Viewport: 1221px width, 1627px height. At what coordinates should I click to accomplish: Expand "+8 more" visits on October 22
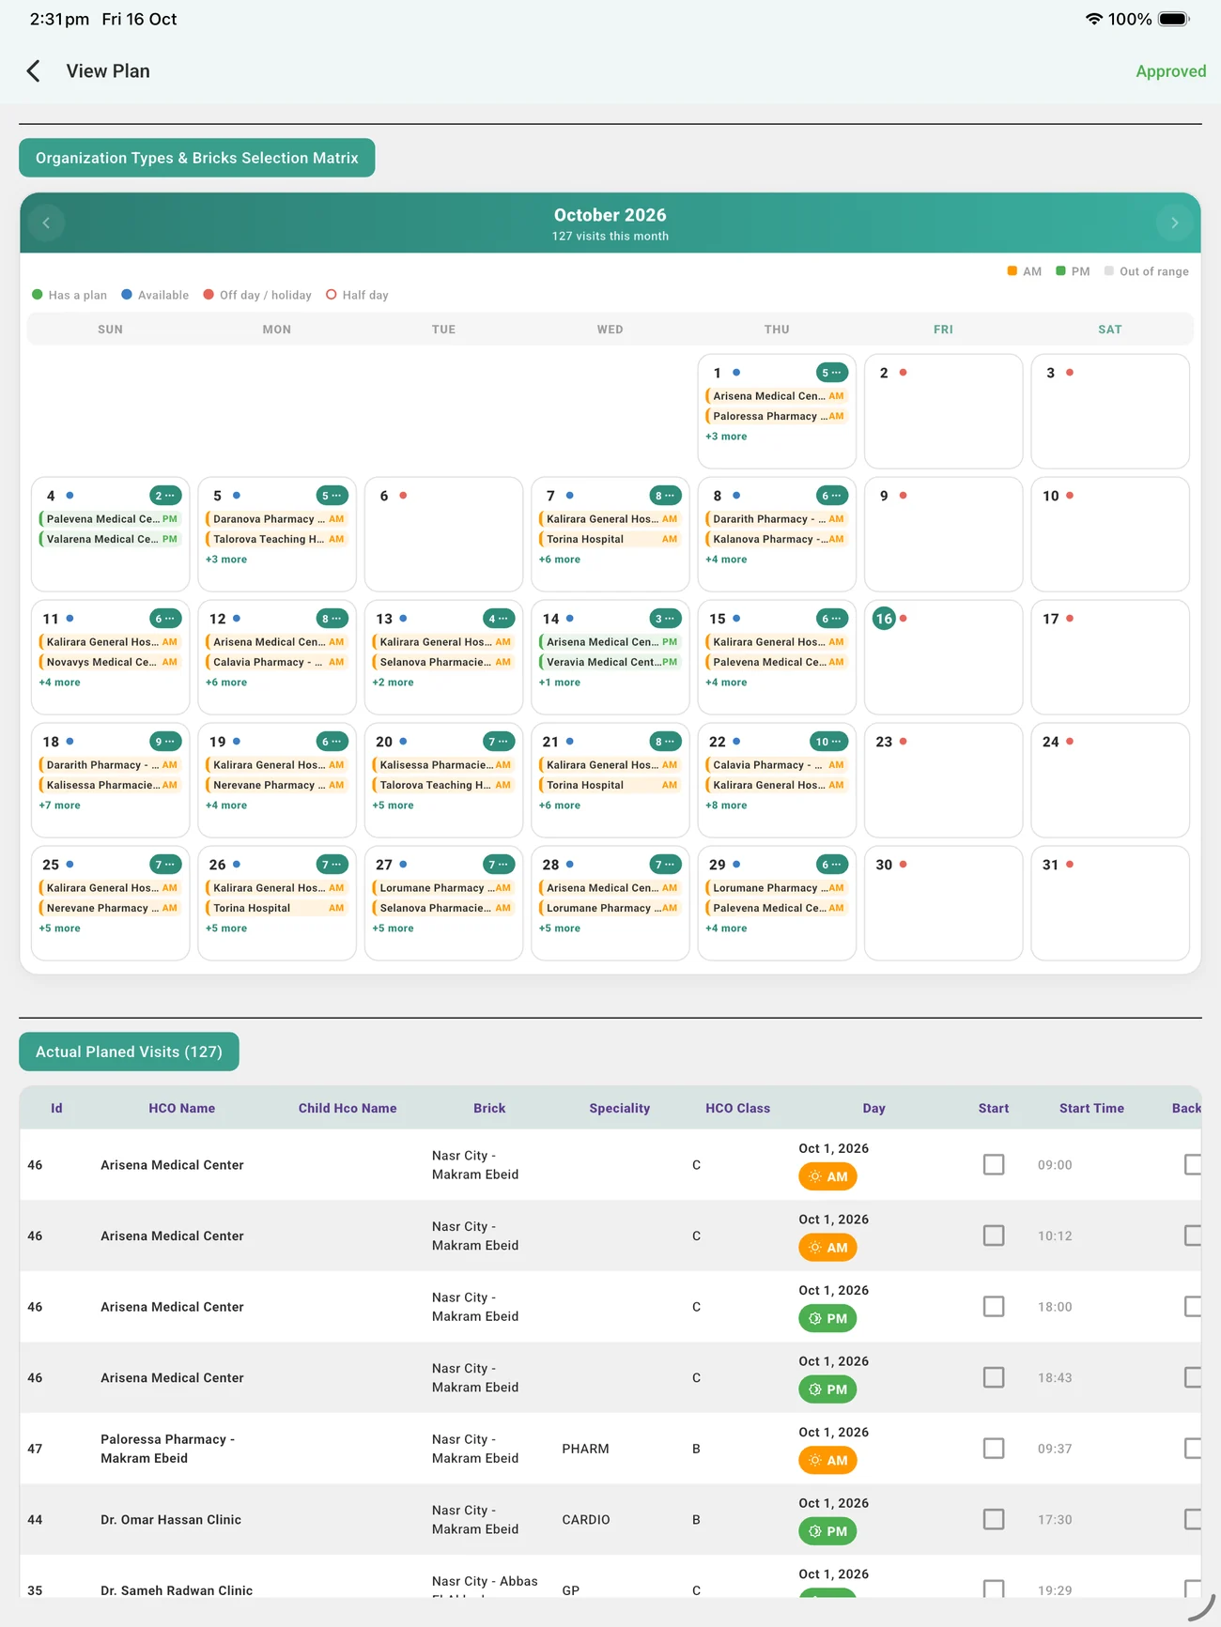coord(726,806)
